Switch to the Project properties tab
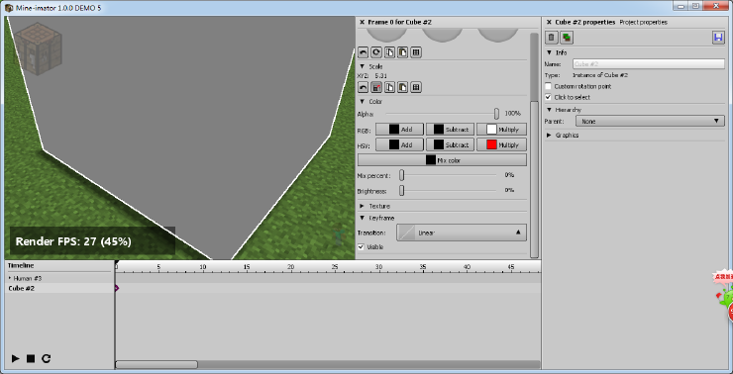This screenshot has width=733, height=374. pos(643,22)
